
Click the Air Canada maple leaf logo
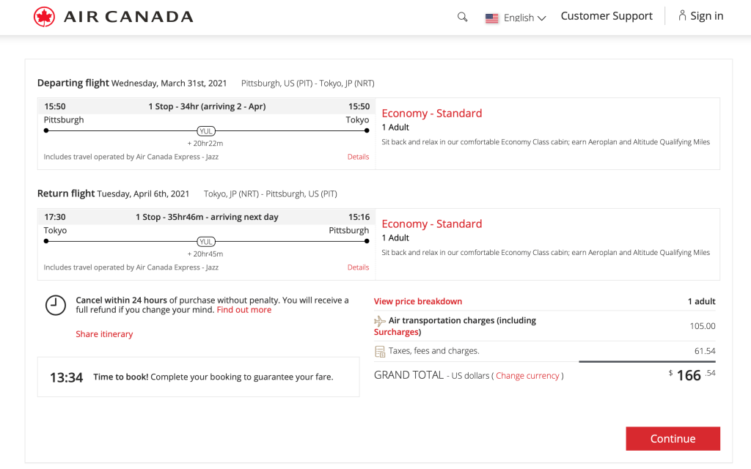point(45,17)
